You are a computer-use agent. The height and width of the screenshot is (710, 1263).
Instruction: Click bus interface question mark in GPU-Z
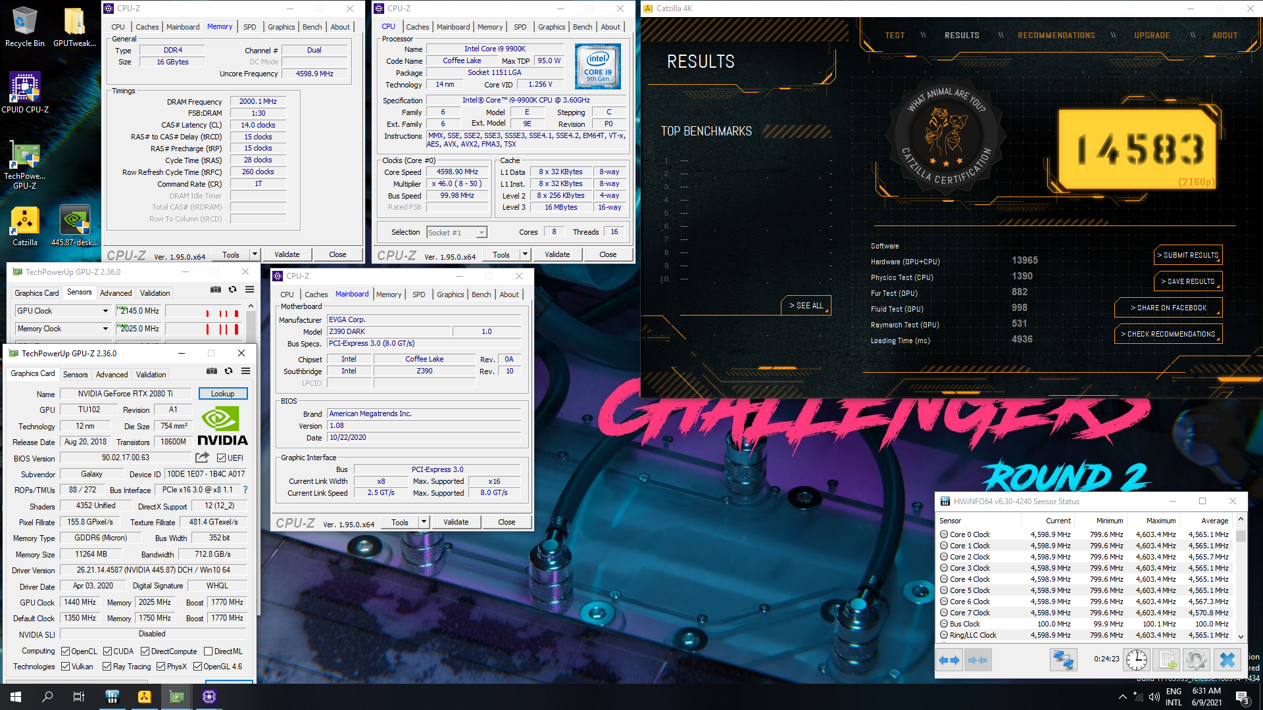245,490
